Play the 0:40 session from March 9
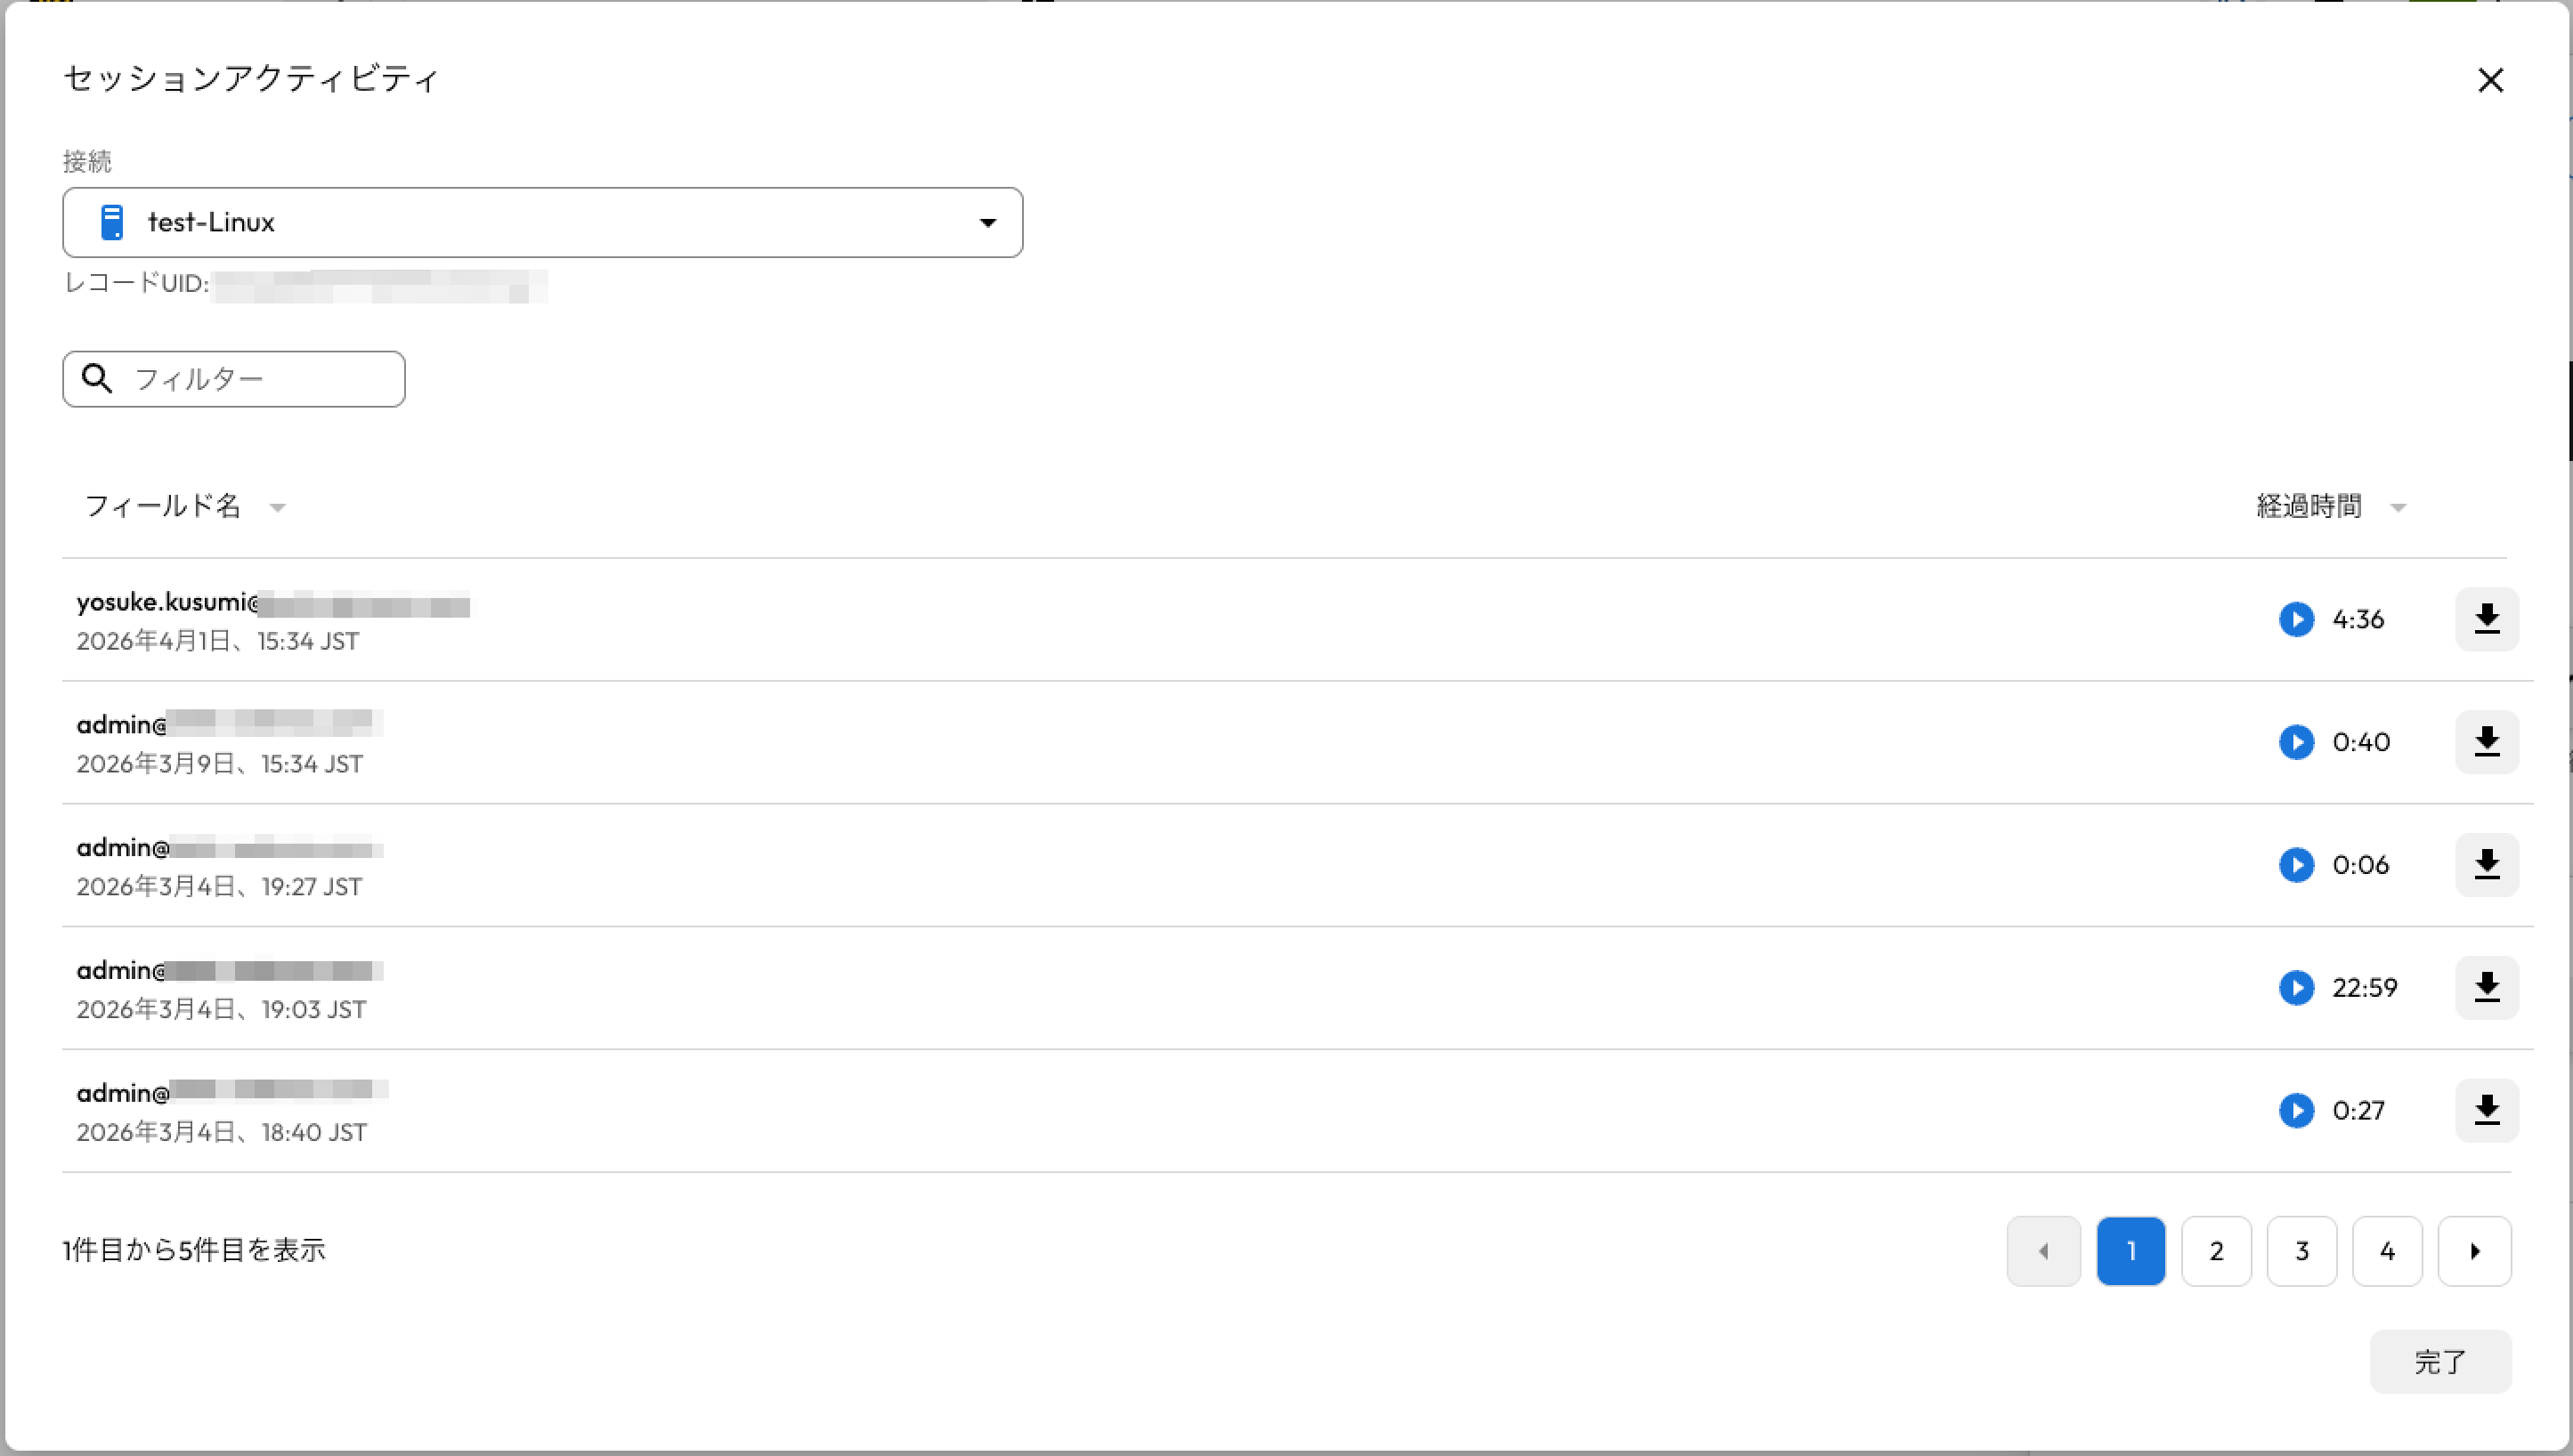 point(2296,742)
